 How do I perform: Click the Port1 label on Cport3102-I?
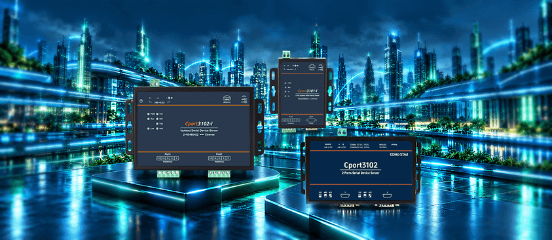168,155
